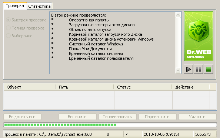Sort by the Действие column header
Screen dimensions: 220x138
pyautogui.click(x=190, y=87)
